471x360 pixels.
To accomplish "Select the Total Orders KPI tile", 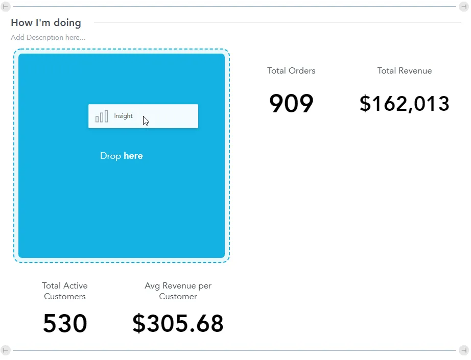I will (291, 70).
